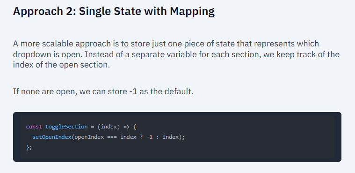Click the '?' ternary operator in the code
Screen dimensions: 355x173
click(x=141, y=137)
